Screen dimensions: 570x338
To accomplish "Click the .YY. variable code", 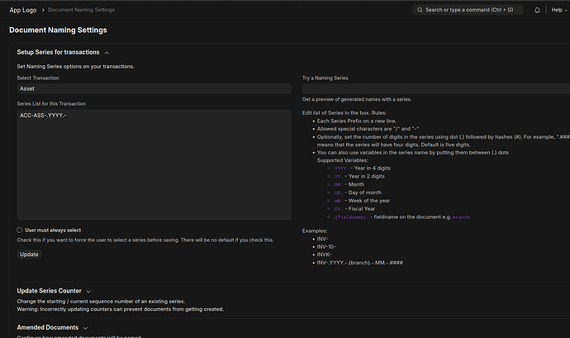I will tap(337, 177).
